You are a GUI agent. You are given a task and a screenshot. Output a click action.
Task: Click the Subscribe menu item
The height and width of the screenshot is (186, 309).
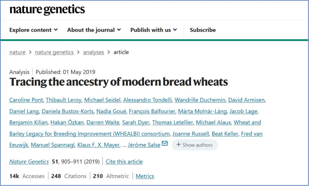[202, 30]
